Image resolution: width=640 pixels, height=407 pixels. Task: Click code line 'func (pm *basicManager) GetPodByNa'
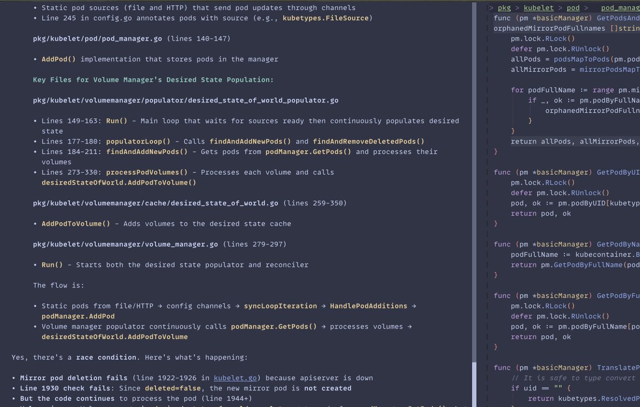[x=567, y=244]
